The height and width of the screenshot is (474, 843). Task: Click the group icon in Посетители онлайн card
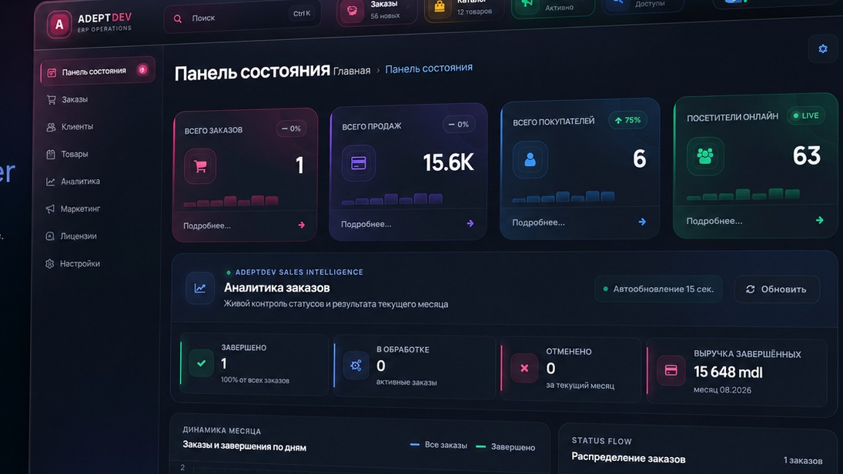705,156
